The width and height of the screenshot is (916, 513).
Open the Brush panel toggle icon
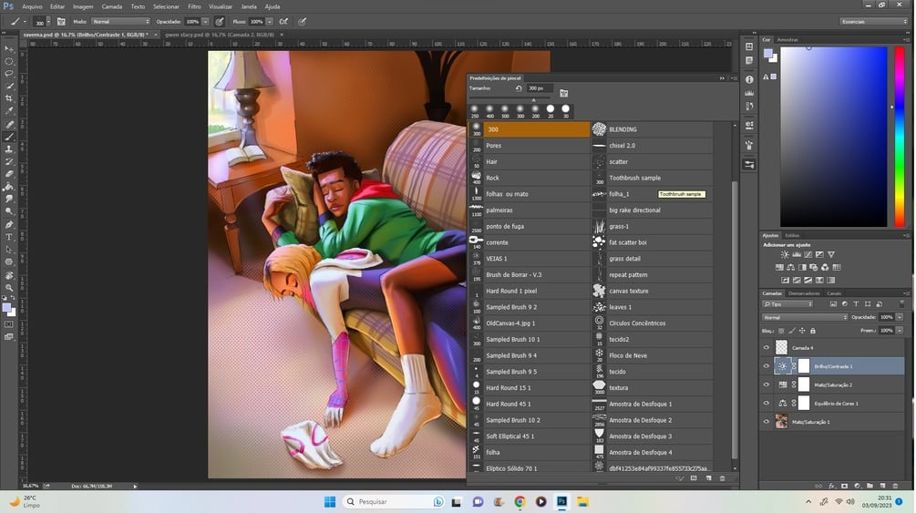tap(61, 22)
